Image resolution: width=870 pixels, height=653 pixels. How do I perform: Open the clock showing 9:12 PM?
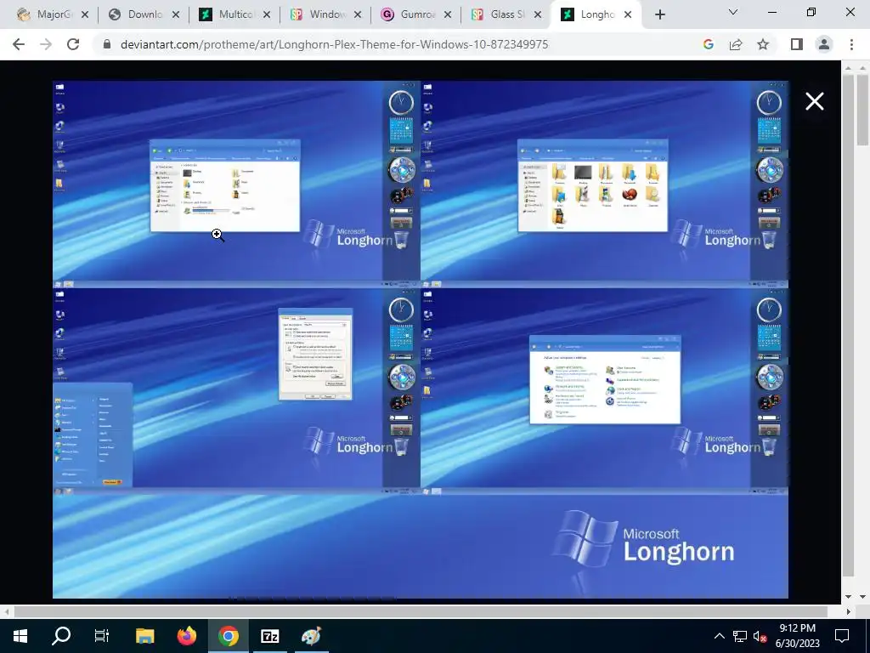coord(797,636)
